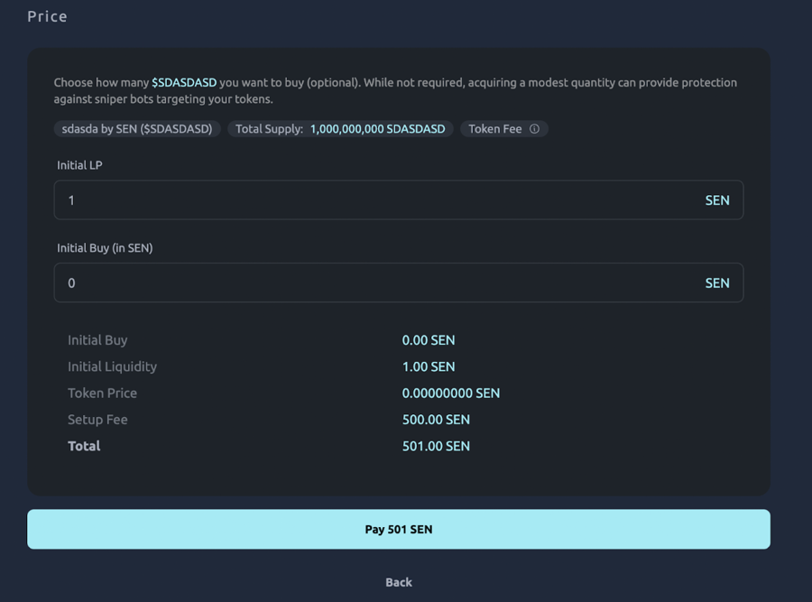The height and width of the screenshot is (602, 812).
Task: Click the Setup Fee amount 500.00 SEN
Action: 436,419
